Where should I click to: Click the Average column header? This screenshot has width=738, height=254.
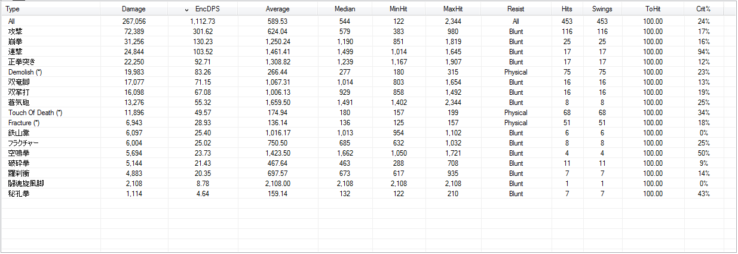(277, 10)
